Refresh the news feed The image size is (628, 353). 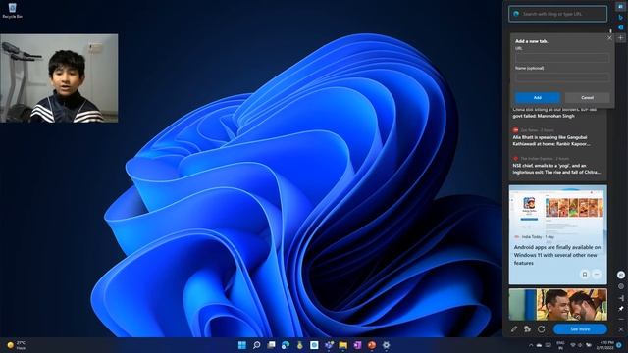[x=541, y=329]
